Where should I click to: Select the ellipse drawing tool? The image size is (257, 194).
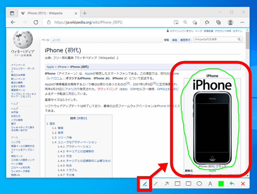coord(199,183)
